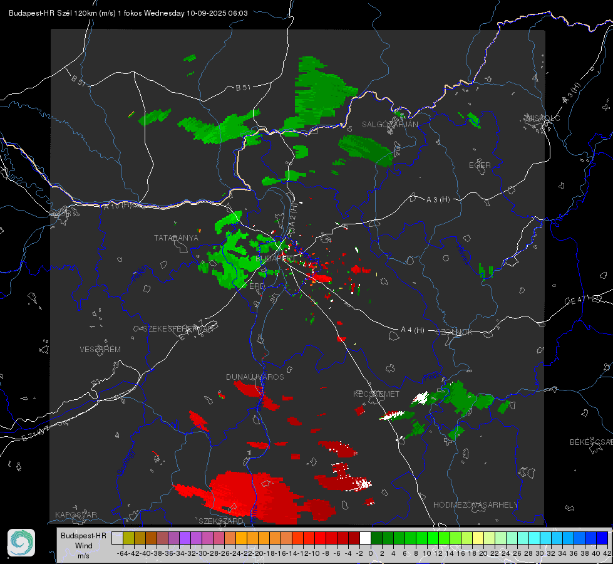Viewport: 613px width, 564px height.
Task: Click the swirl logo icon beside the legend
Action: 21,543
